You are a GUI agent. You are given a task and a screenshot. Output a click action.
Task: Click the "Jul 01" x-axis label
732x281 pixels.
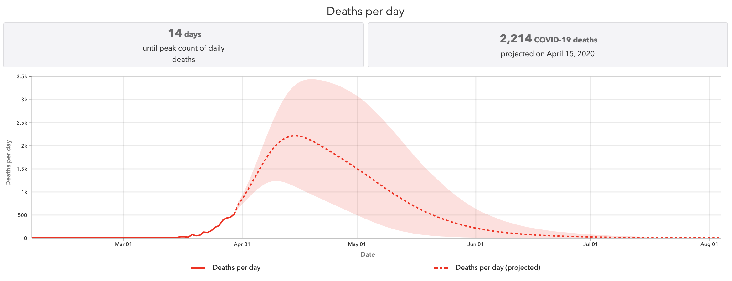tap(590, 244)
